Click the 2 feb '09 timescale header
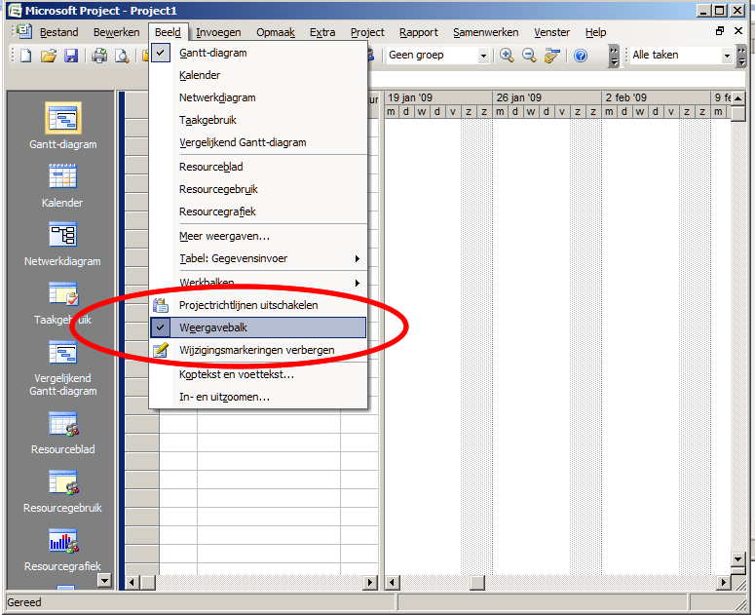This screenshot has height=615, width=755. click(656, 97)
